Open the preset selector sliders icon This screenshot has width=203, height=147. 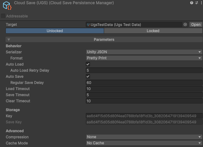pos(197,3)
